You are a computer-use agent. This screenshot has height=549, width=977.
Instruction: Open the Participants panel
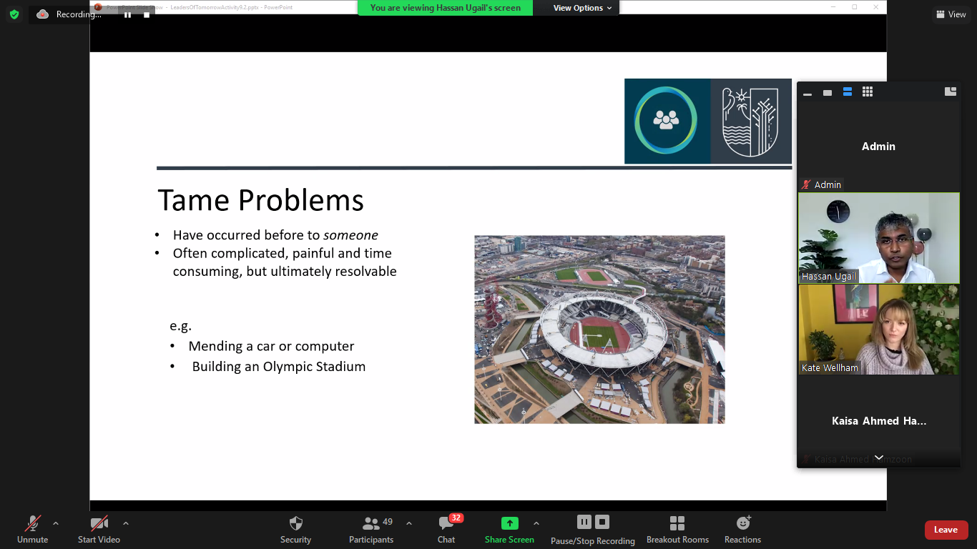(x=371, y=530)
